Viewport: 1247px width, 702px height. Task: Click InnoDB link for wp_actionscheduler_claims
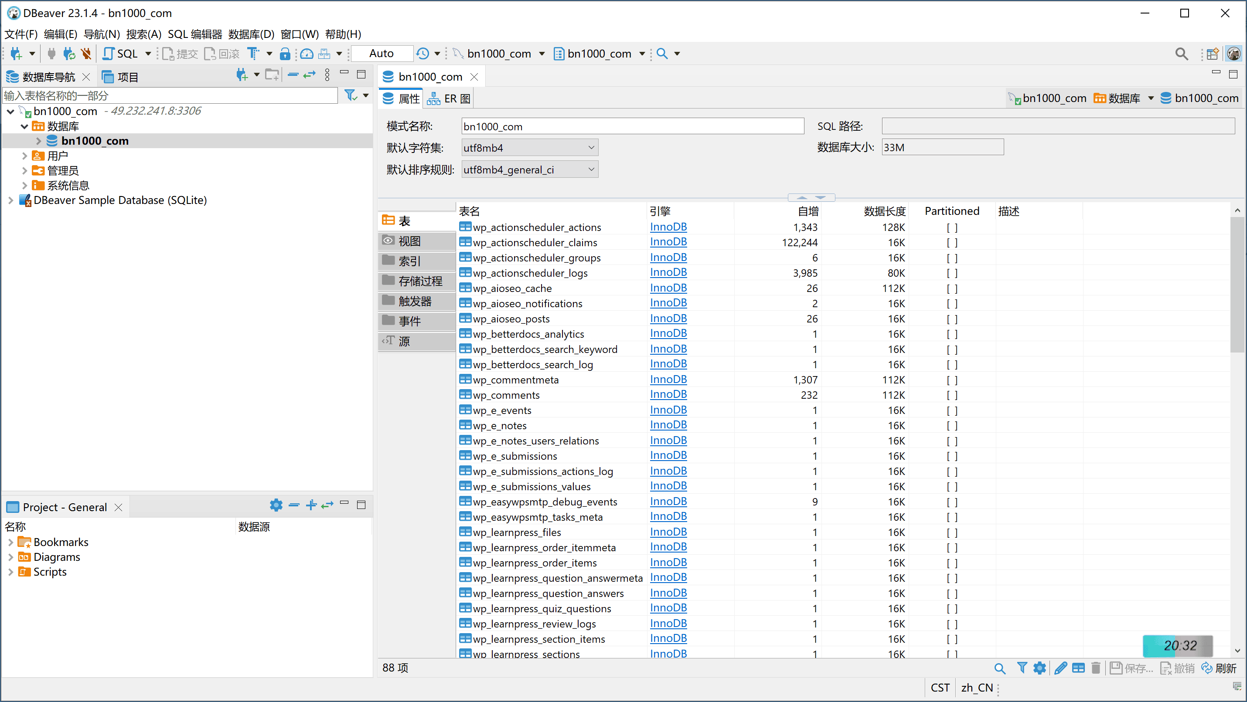pos(668,242)
